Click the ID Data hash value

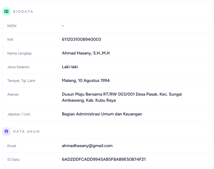(104, 160)
